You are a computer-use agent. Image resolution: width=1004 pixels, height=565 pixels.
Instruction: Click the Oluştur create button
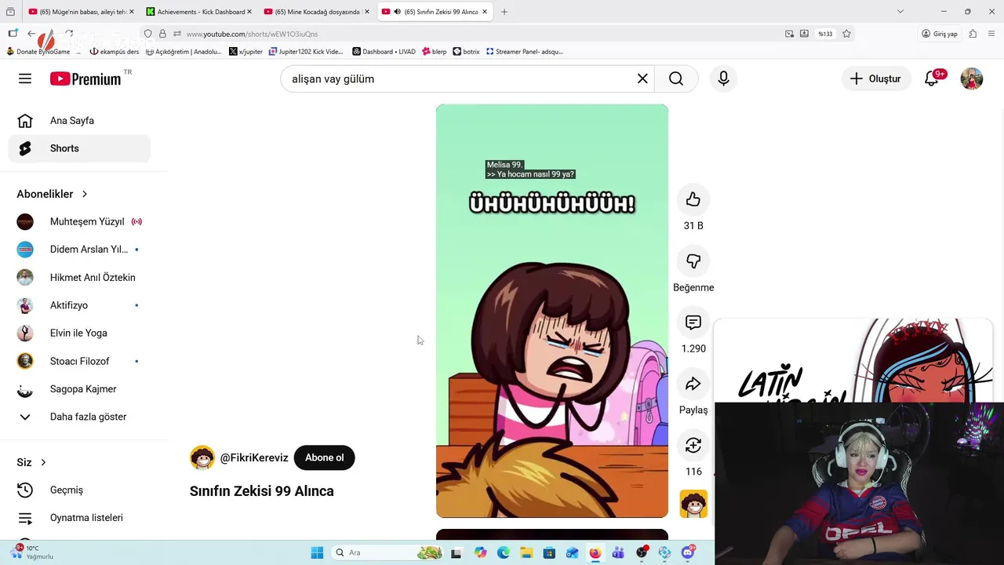(x=876, y=78)
